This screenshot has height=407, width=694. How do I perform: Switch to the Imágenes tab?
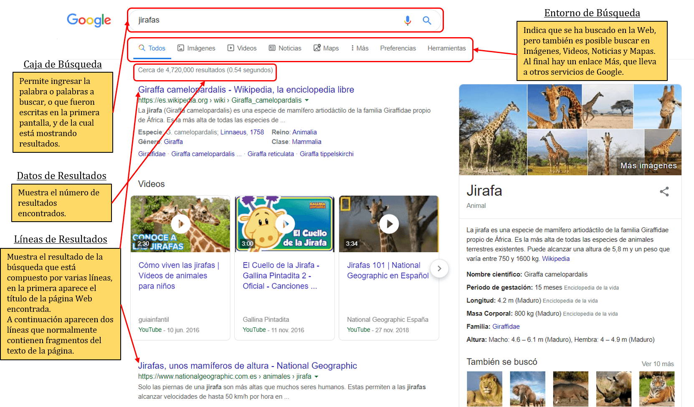pos(196,48)
